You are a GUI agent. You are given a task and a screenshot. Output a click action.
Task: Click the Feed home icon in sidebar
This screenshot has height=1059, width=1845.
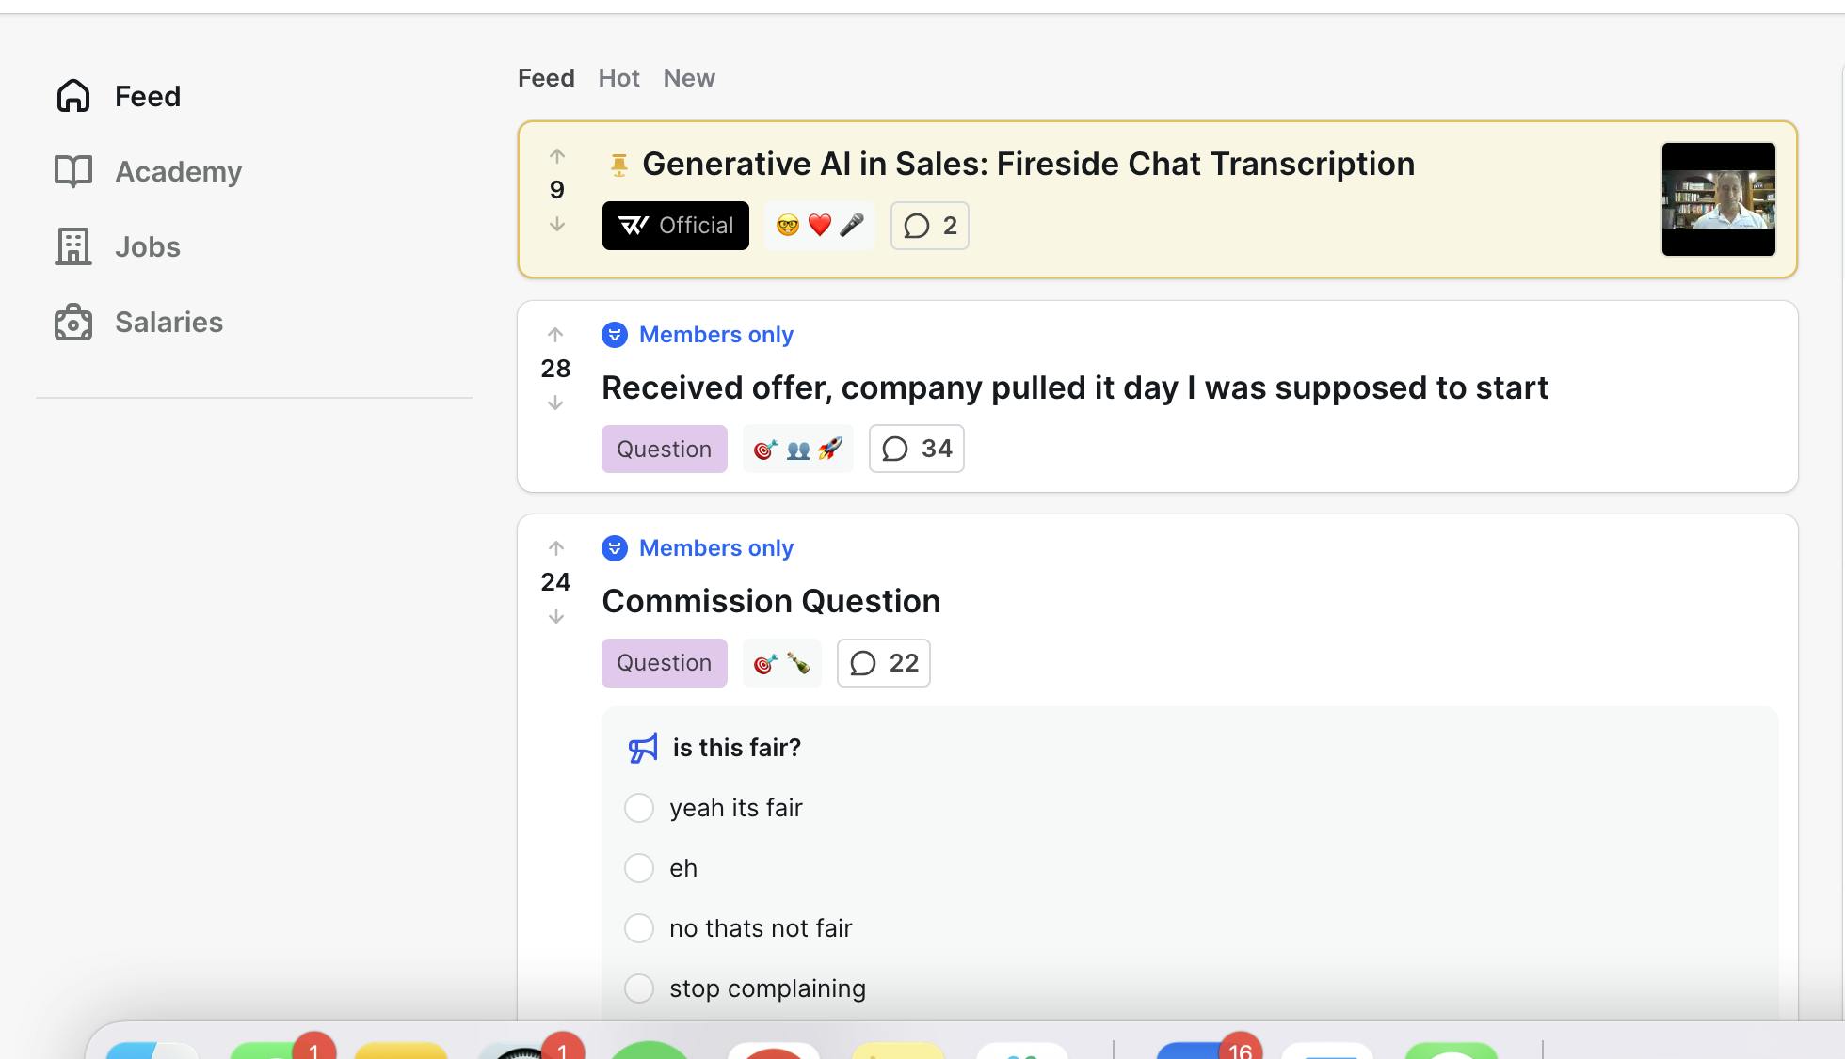point(73,96)
